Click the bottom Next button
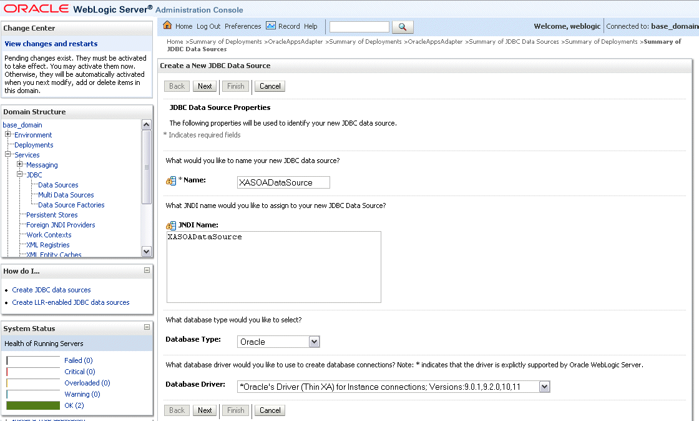The height and width of the screenshot is (421, 699). [x=205, y=410]
